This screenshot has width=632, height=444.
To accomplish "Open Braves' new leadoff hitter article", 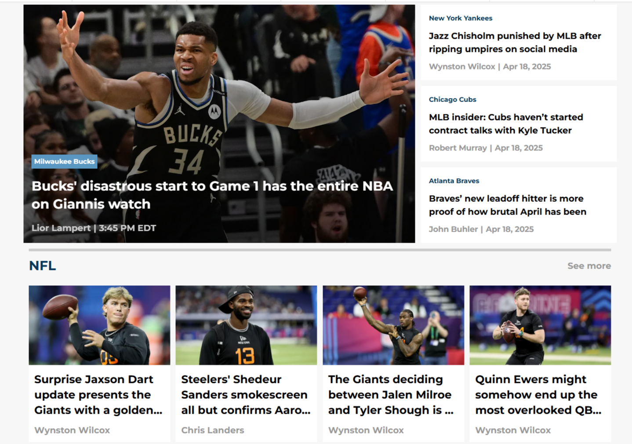I will (508, 205).
